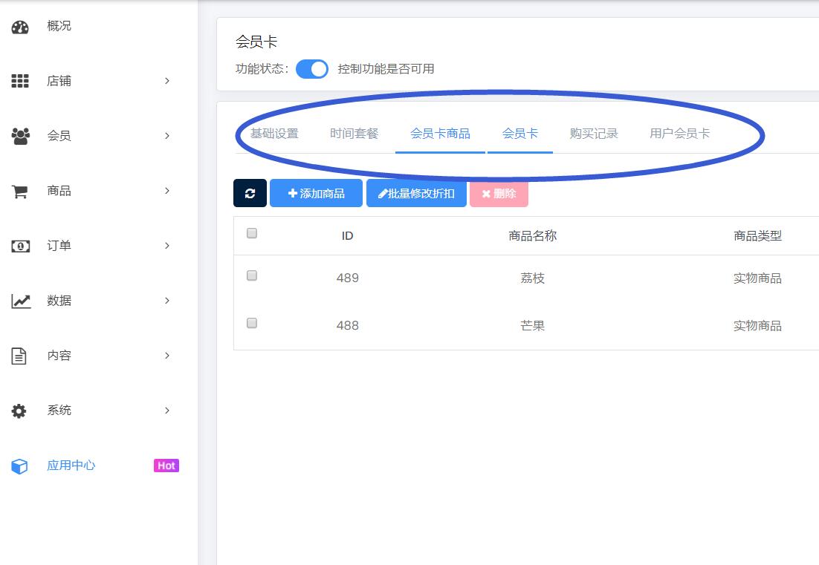Viewport: 819px width, 565px height.
Task: Check the checkbox for row 488
Action: [x=252, y=323]
